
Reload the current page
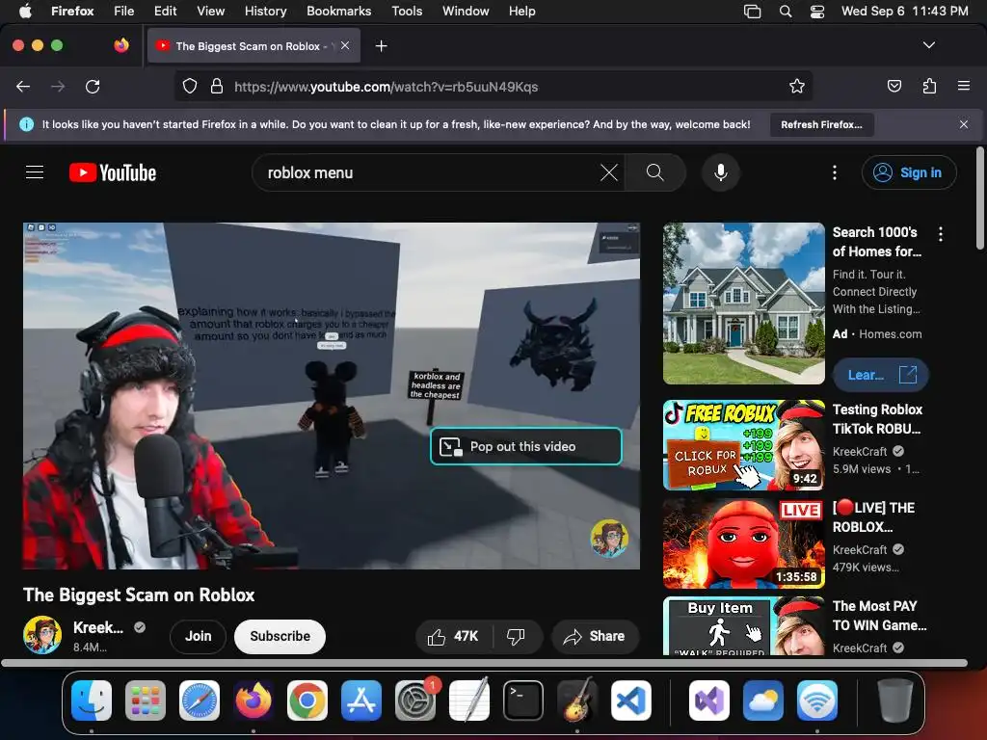coord(93,86)
